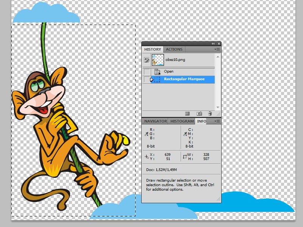
Task: Click the history brush source icon beside obez10.png
Action: [x=147, y=60]
